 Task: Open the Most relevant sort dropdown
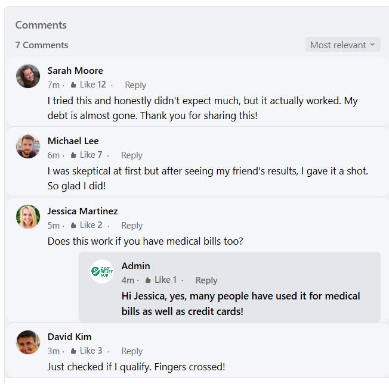[x=342, y=45]
